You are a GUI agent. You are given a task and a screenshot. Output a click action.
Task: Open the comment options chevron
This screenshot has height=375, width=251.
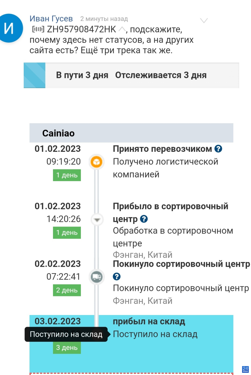[x=204, y=21]
